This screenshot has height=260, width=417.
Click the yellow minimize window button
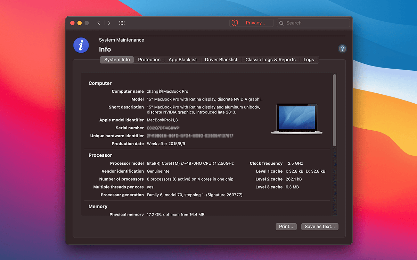pyautogui.click(x=80, y=23)
